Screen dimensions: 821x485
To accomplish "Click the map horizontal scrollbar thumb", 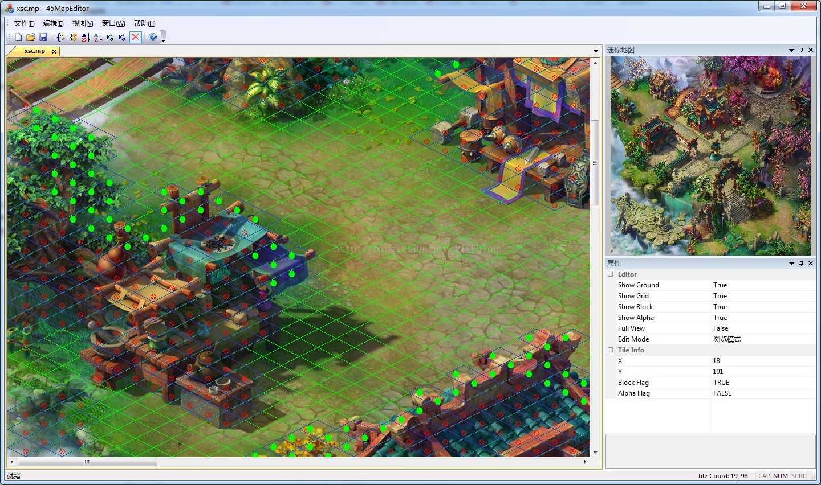I will (87, 462).
